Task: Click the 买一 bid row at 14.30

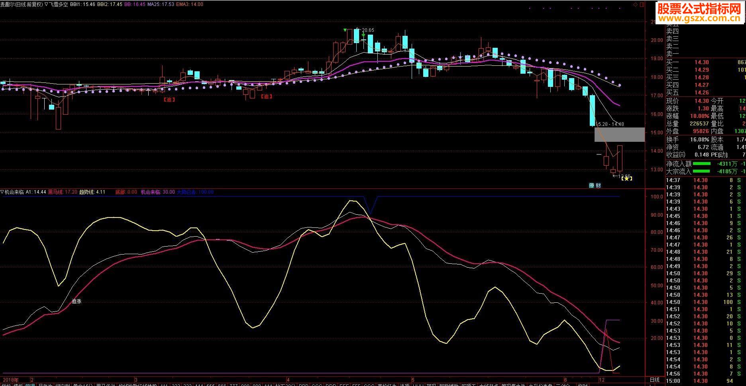Action: 706,62
